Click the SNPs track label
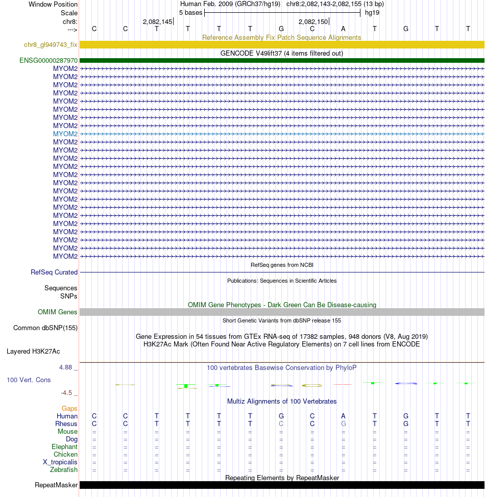Screen dimensions: 485x497 point(69,296)
